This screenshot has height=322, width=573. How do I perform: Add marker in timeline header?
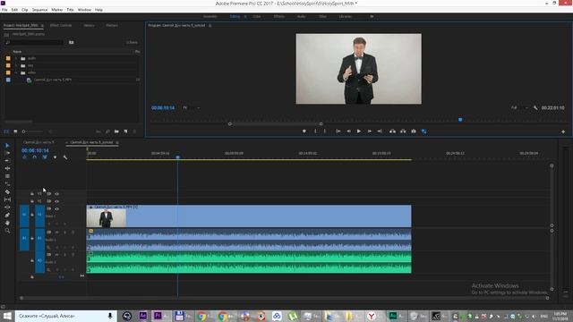tap(55, 157)
